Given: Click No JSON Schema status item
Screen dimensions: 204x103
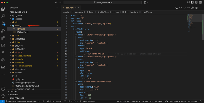Looking at the screenshot, I should click(x=178, y=101).
